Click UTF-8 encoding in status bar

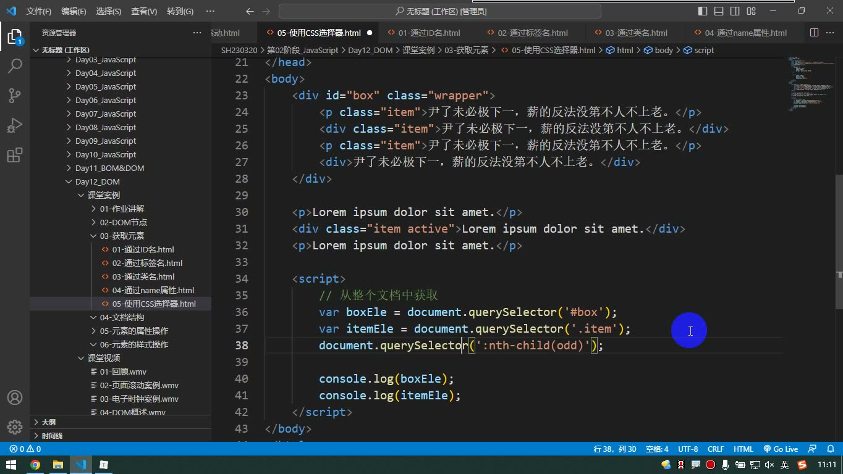pos(688,449)
